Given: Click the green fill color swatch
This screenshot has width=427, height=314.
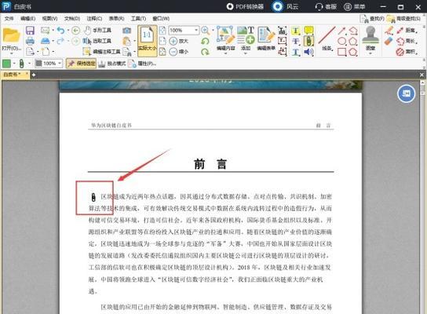Looking at the screenshot, I should 6,64.
